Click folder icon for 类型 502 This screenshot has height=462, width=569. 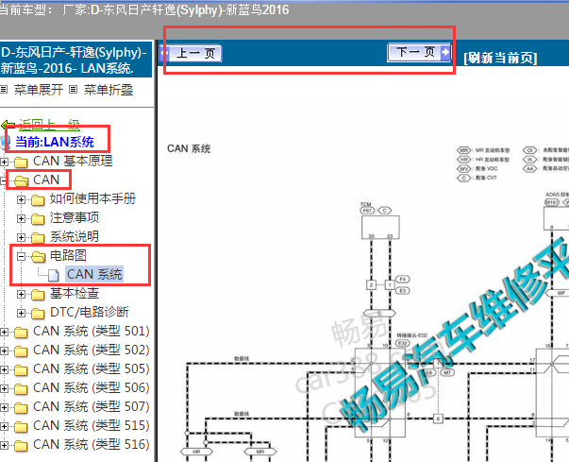click(21, 351)
